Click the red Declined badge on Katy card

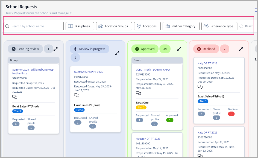231,114
